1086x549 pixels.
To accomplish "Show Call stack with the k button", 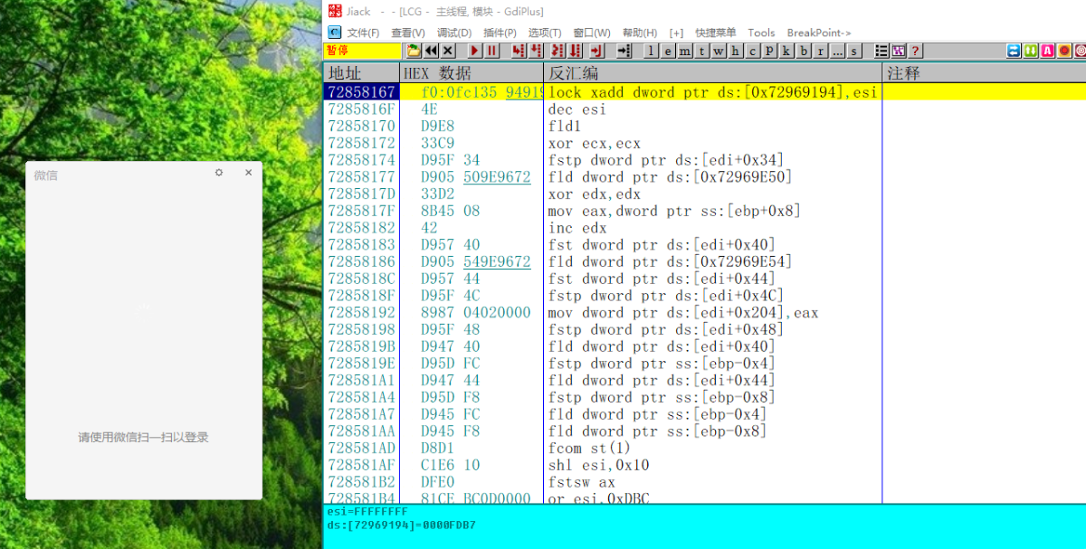I will 786,51.
